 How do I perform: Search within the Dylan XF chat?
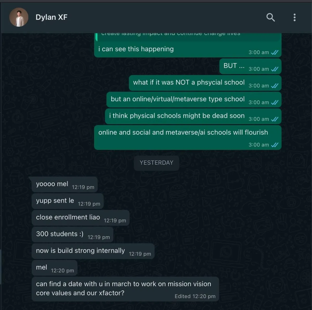coord(271,17)
